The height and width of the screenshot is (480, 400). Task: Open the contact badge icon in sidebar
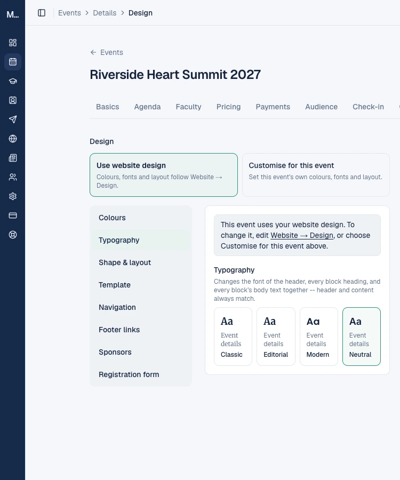13,100
